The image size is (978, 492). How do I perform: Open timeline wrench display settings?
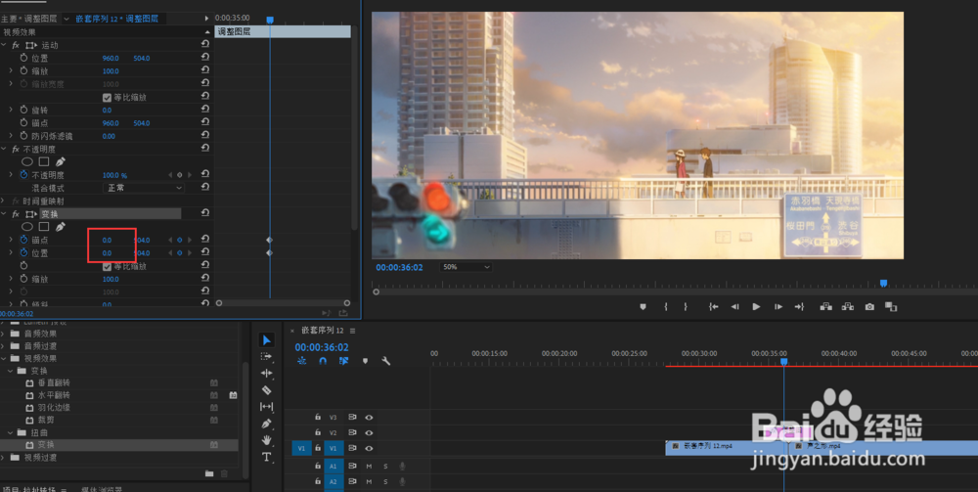pyautogui.click(x=386, y=361)
